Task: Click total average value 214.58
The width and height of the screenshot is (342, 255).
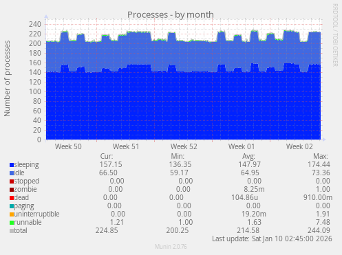Action: (248, 230)
